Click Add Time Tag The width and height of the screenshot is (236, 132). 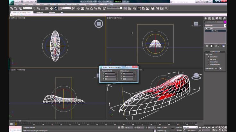point(162,131)
